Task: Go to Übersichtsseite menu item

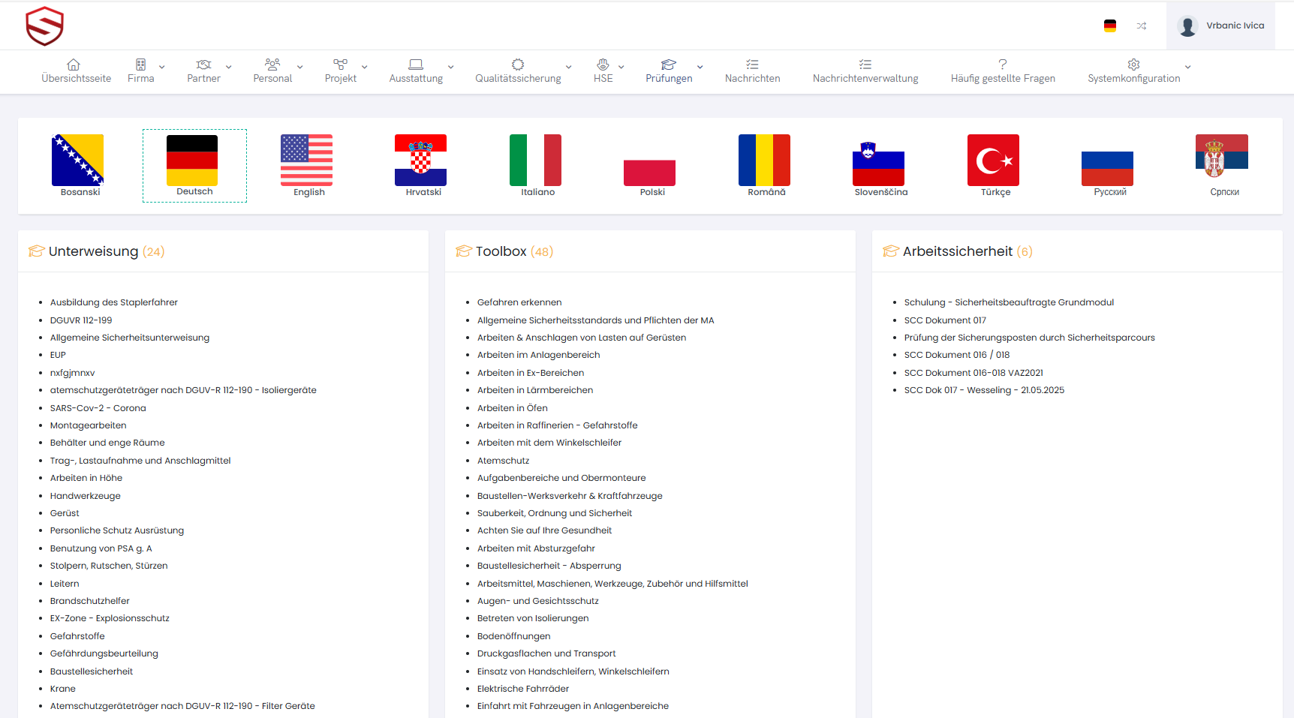Action: pyautogui.click(x=76, y=71)
